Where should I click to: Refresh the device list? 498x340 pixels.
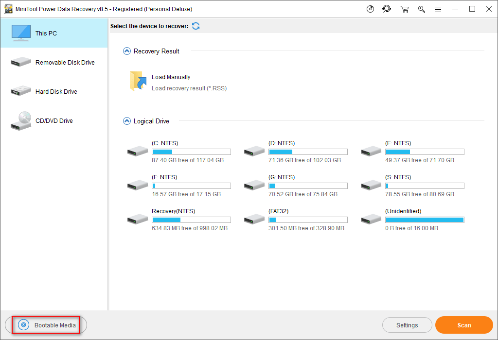[x=196, y=26]
